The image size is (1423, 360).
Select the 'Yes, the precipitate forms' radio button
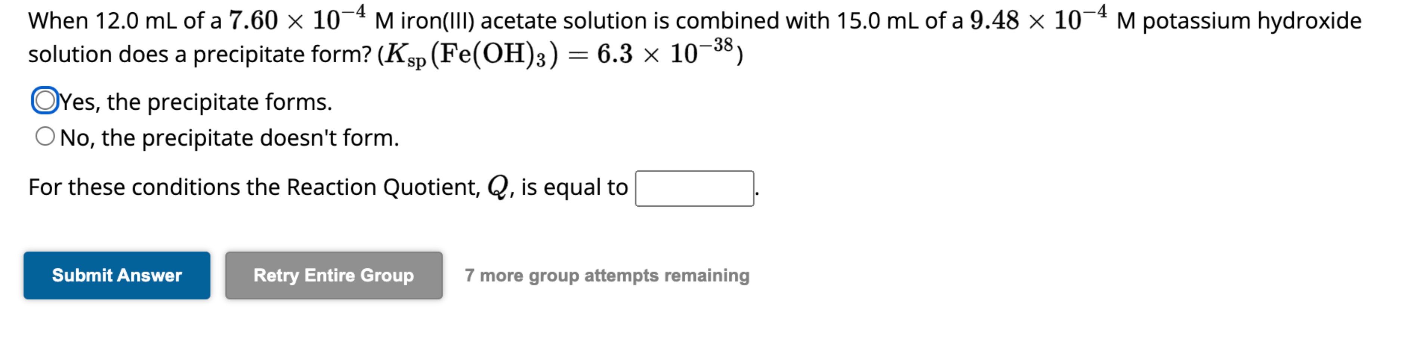pyautogui.click(x=46, y=101)
